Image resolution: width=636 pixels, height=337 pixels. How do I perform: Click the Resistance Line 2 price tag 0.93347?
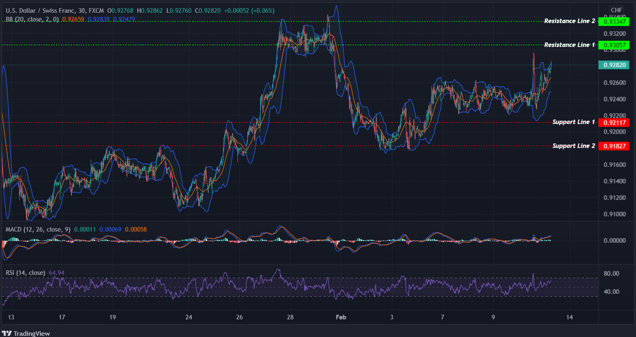click(614, 22)
